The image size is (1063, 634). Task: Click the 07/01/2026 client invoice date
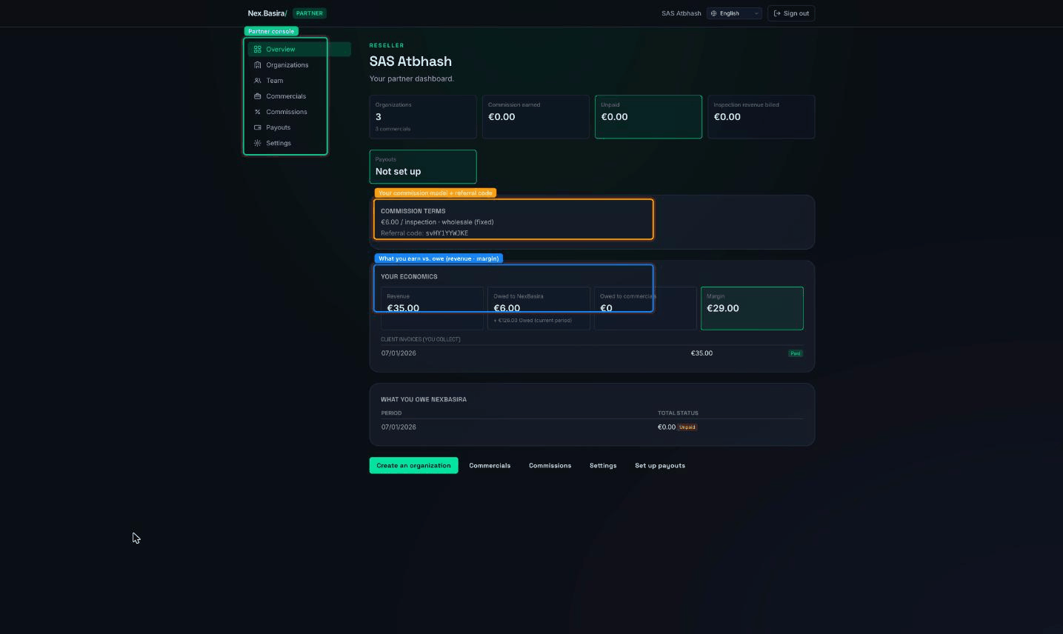(399, 353)
